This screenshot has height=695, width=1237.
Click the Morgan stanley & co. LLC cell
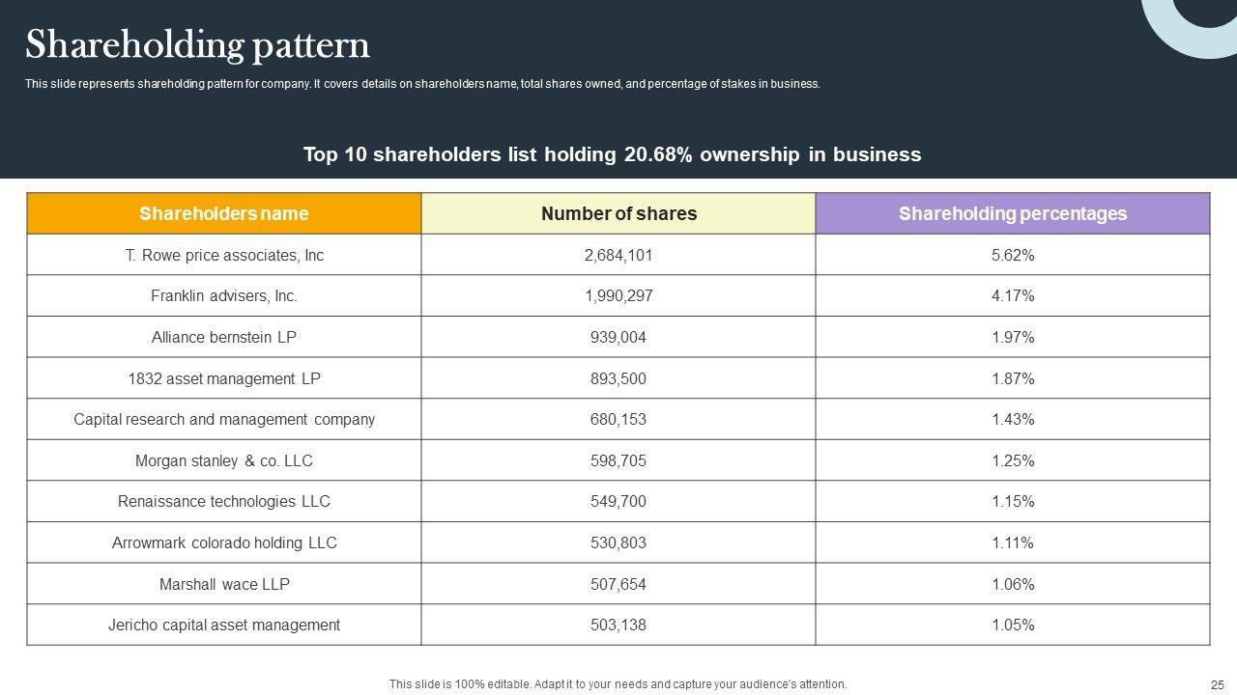224,461
